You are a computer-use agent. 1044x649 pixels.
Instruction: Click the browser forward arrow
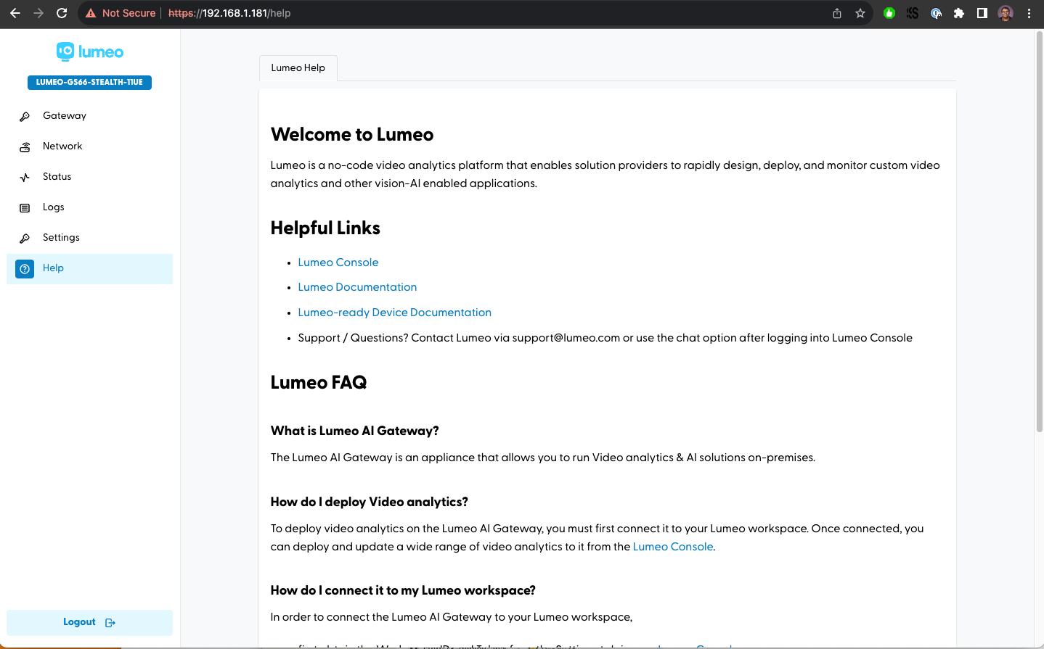point(38,13)
